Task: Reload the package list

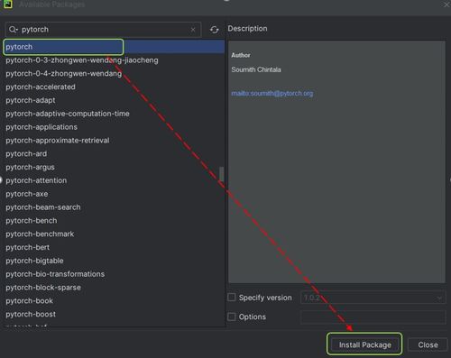Action: pos(214,30)
